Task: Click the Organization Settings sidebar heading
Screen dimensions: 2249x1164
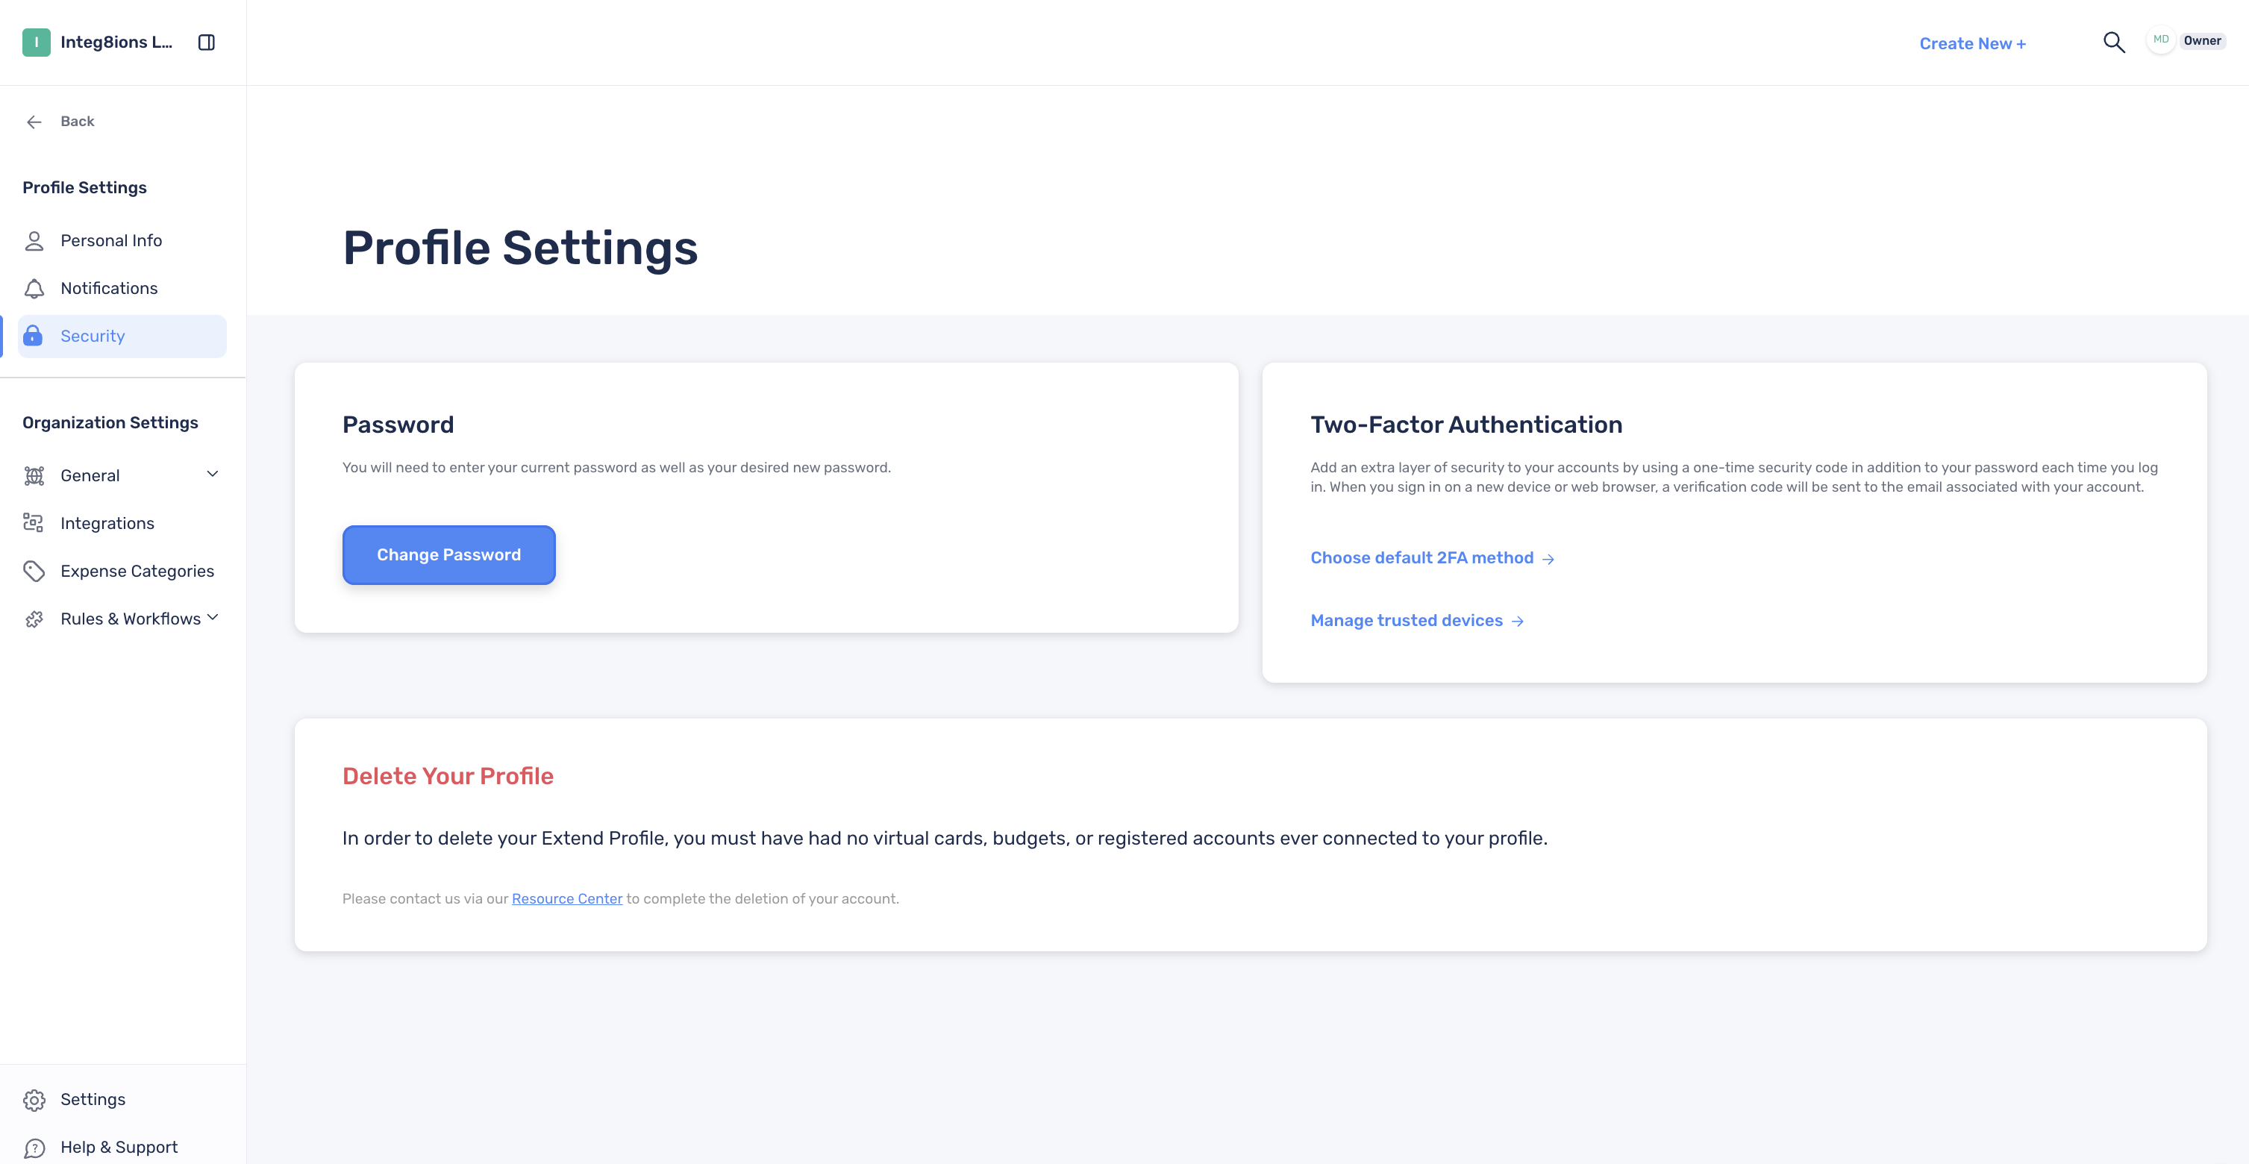Action: (110, 422)
